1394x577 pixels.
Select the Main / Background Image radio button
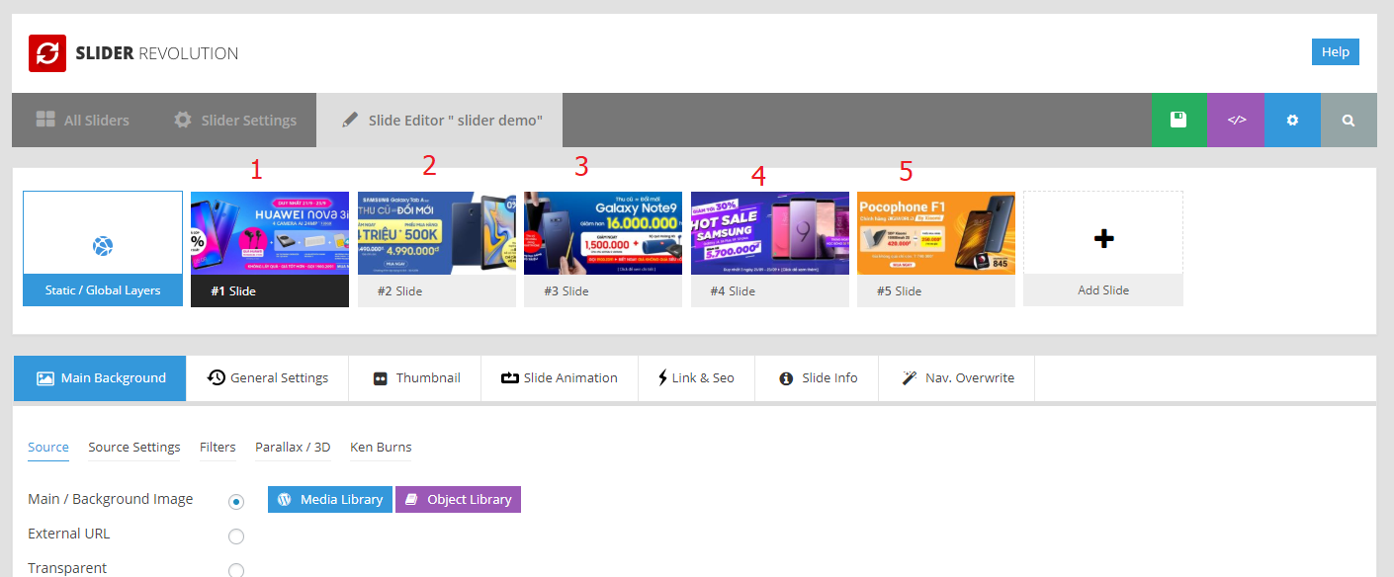tap(236, 502)
